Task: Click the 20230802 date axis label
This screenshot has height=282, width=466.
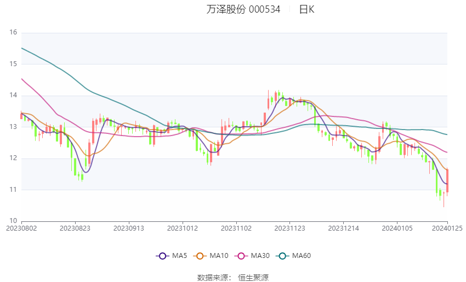Action: [21, 228]
